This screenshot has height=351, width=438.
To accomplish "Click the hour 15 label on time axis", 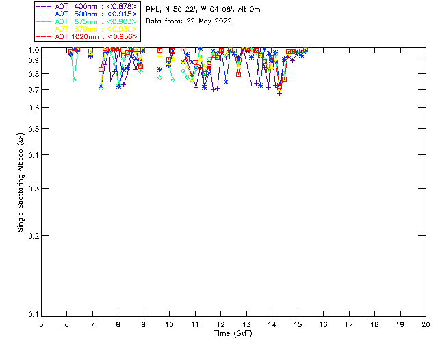I will (x=298, y=325).
